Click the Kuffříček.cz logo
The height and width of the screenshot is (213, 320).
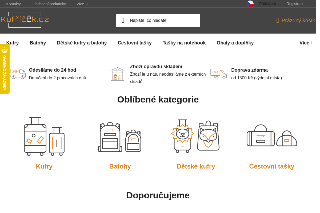pos(25,19)
